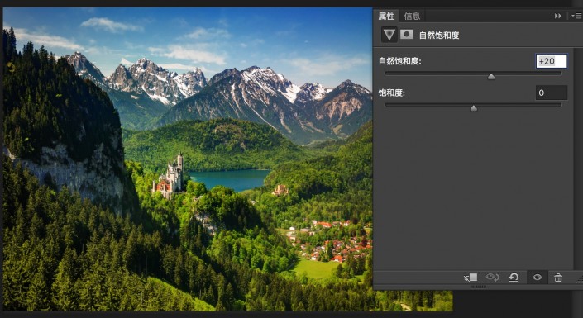The image size is (583, 318).
Task: Open the properties panel flyout menu
Action: pos(576,16)
